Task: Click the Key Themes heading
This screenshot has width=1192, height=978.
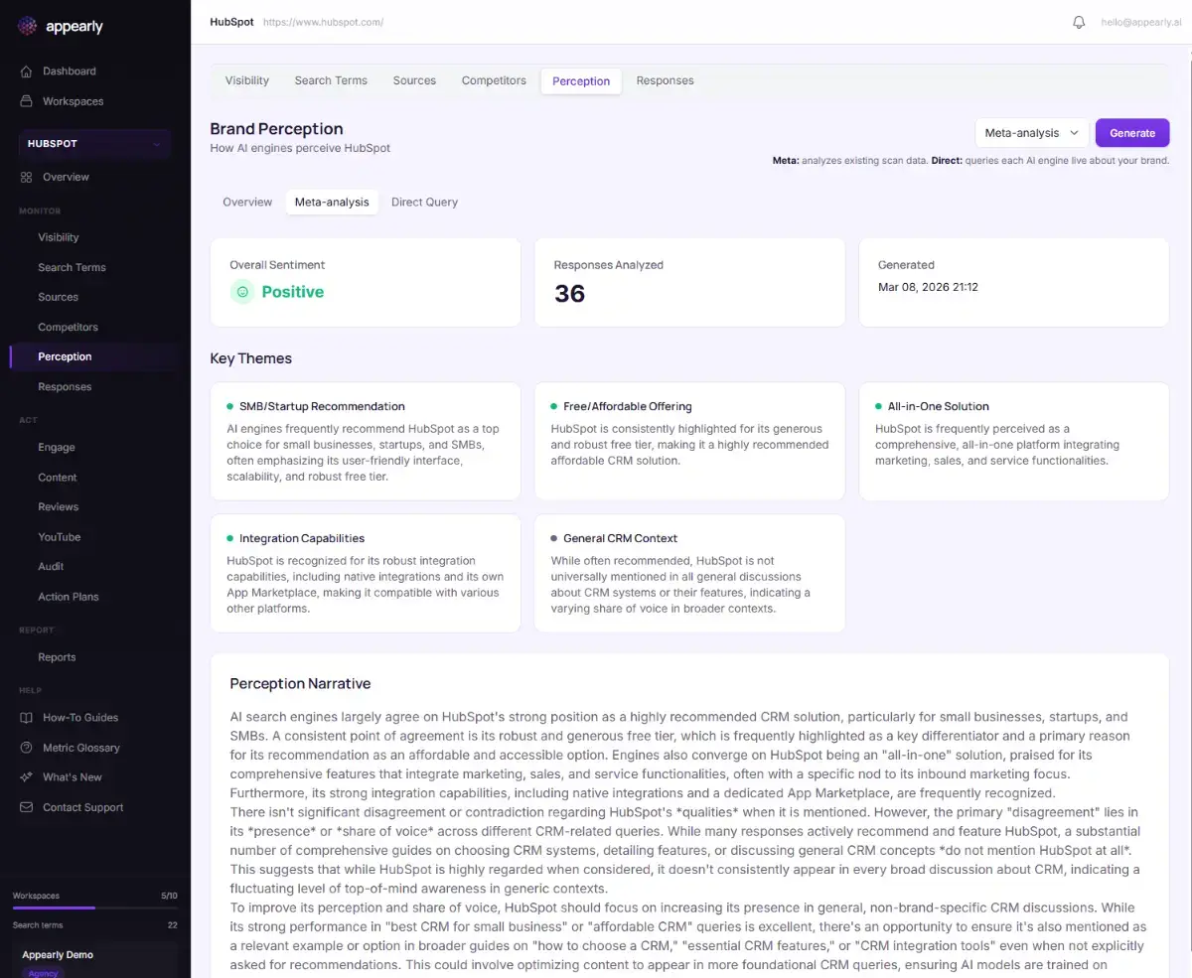Action: [251, 358]
